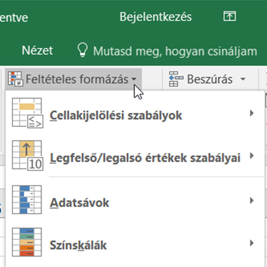Click the Beszúrás button label
The width and height of the screenshot is (267, 267).
(209, 80)
